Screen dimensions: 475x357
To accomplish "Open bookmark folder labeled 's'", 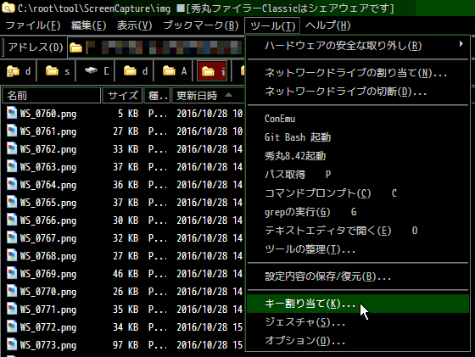I will 58,71.
